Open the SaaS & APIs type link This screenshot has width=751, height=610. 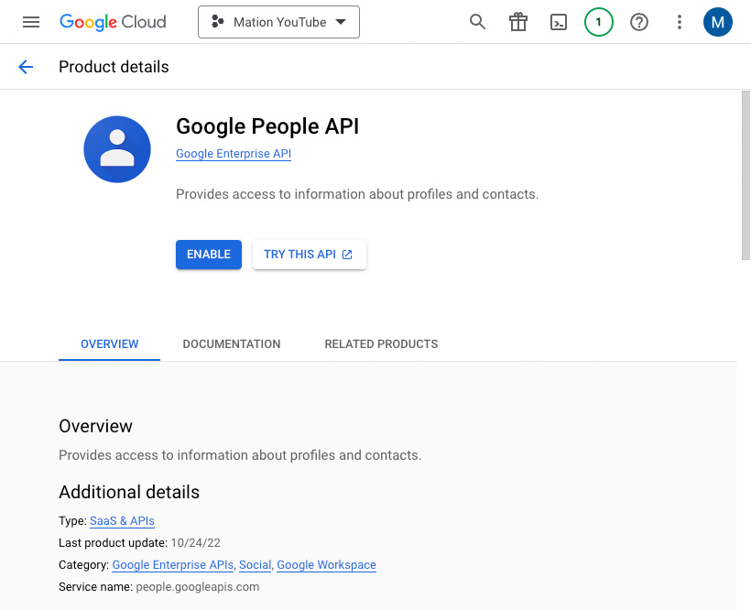(x=122, y=521)
